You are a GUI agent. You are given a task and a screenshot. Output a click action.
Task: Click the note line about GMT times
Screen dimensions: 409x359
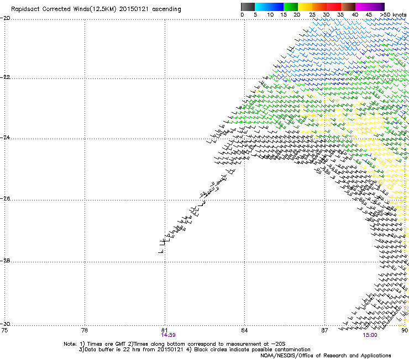[175, 344]
